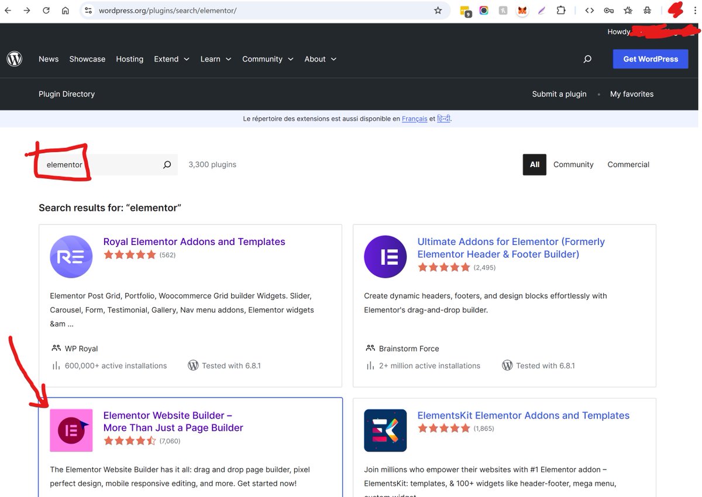
Task: Open the colorful ring extension icon
Action: pyautogui.click(x=484, y=11)
